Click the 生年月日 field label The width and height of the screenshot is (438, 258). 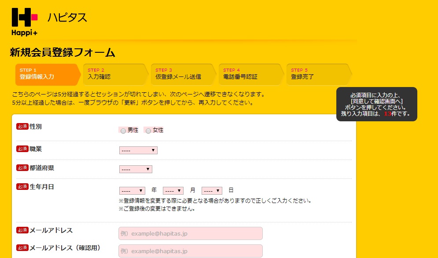coord(42,187)
